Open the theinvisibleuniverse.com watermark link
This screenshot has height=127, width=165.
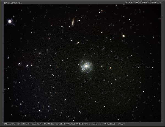click(143, 2)
